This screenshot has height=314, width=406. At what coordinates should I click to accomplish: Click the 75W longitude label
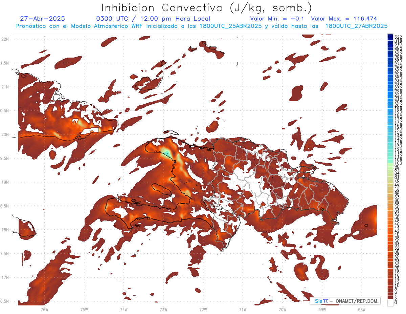pyautogui.click(x=84, y=309)
